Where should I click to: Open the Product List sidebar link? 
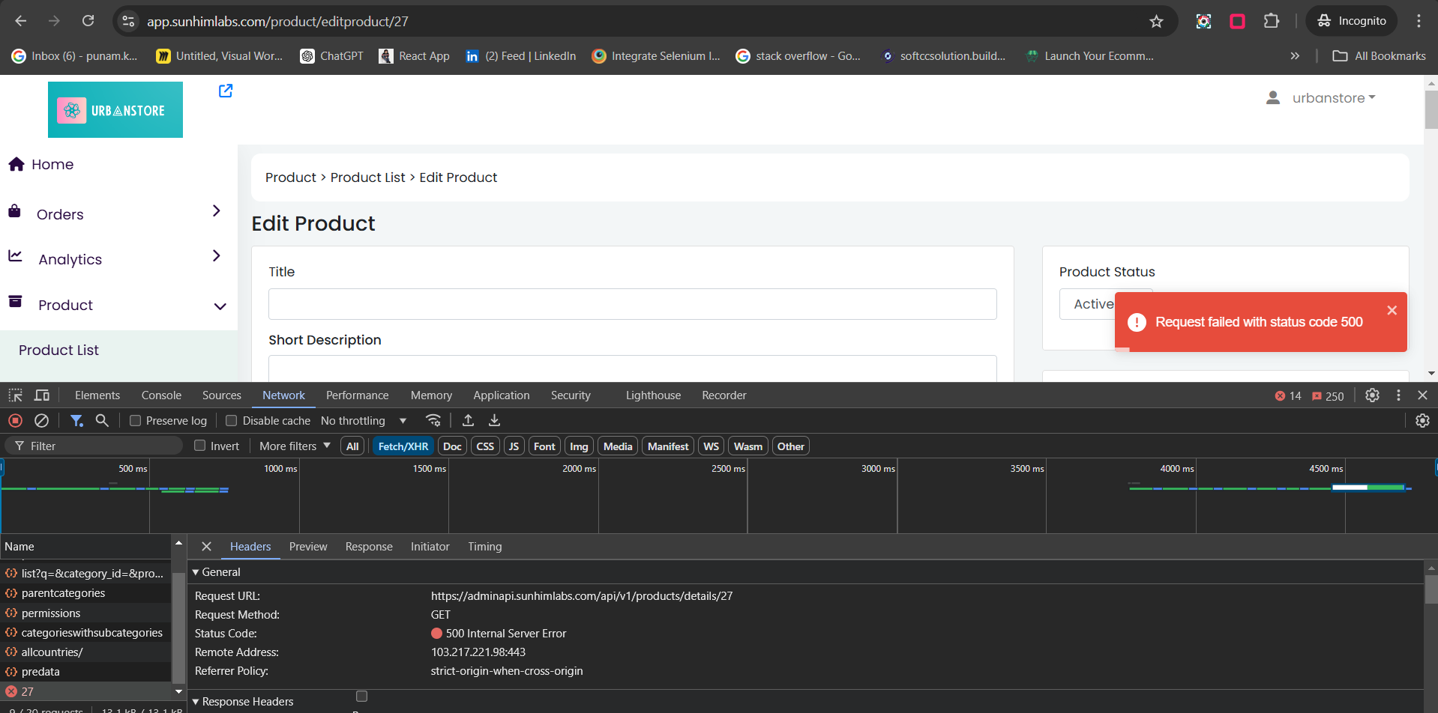click(58, 351)
